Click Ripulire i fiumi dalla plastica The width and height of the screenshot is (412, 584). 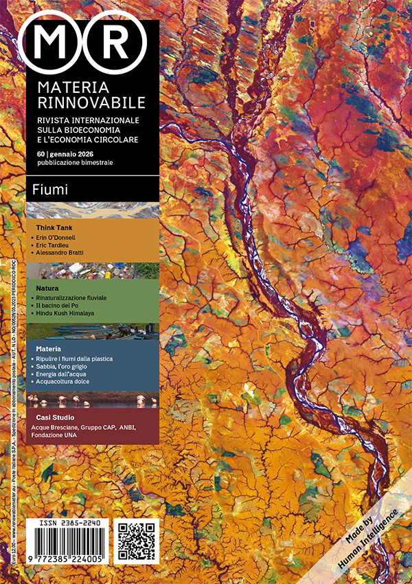tap(78, 359)
